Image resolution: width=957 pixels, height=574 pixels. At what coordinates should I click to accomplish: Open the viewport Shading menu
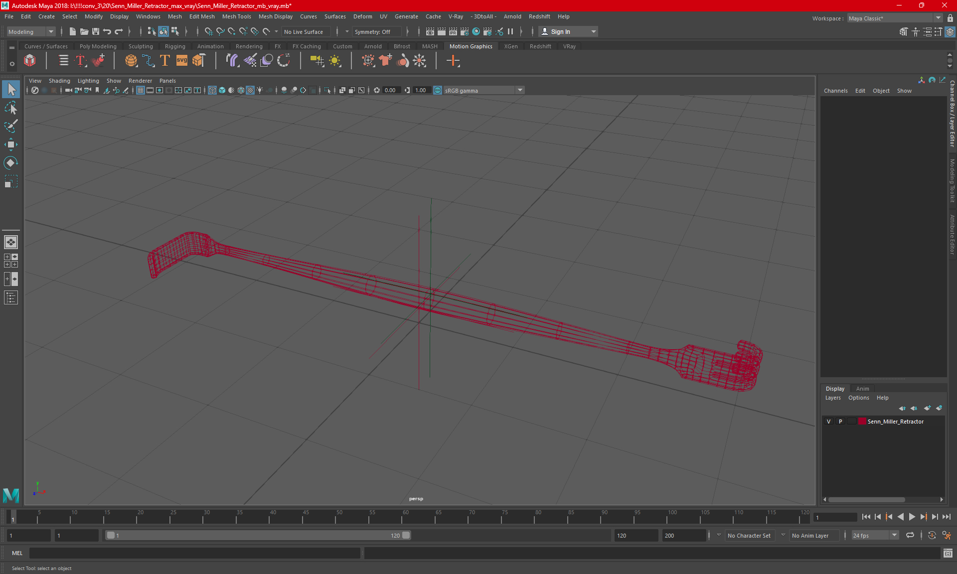click(x=59, y=81)
